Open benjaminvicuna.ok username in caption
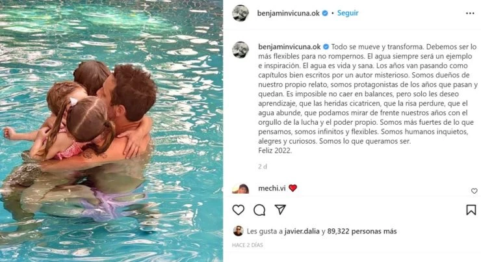Image resolution: width=481 pixels, height=262 pixels. (289, 47)
